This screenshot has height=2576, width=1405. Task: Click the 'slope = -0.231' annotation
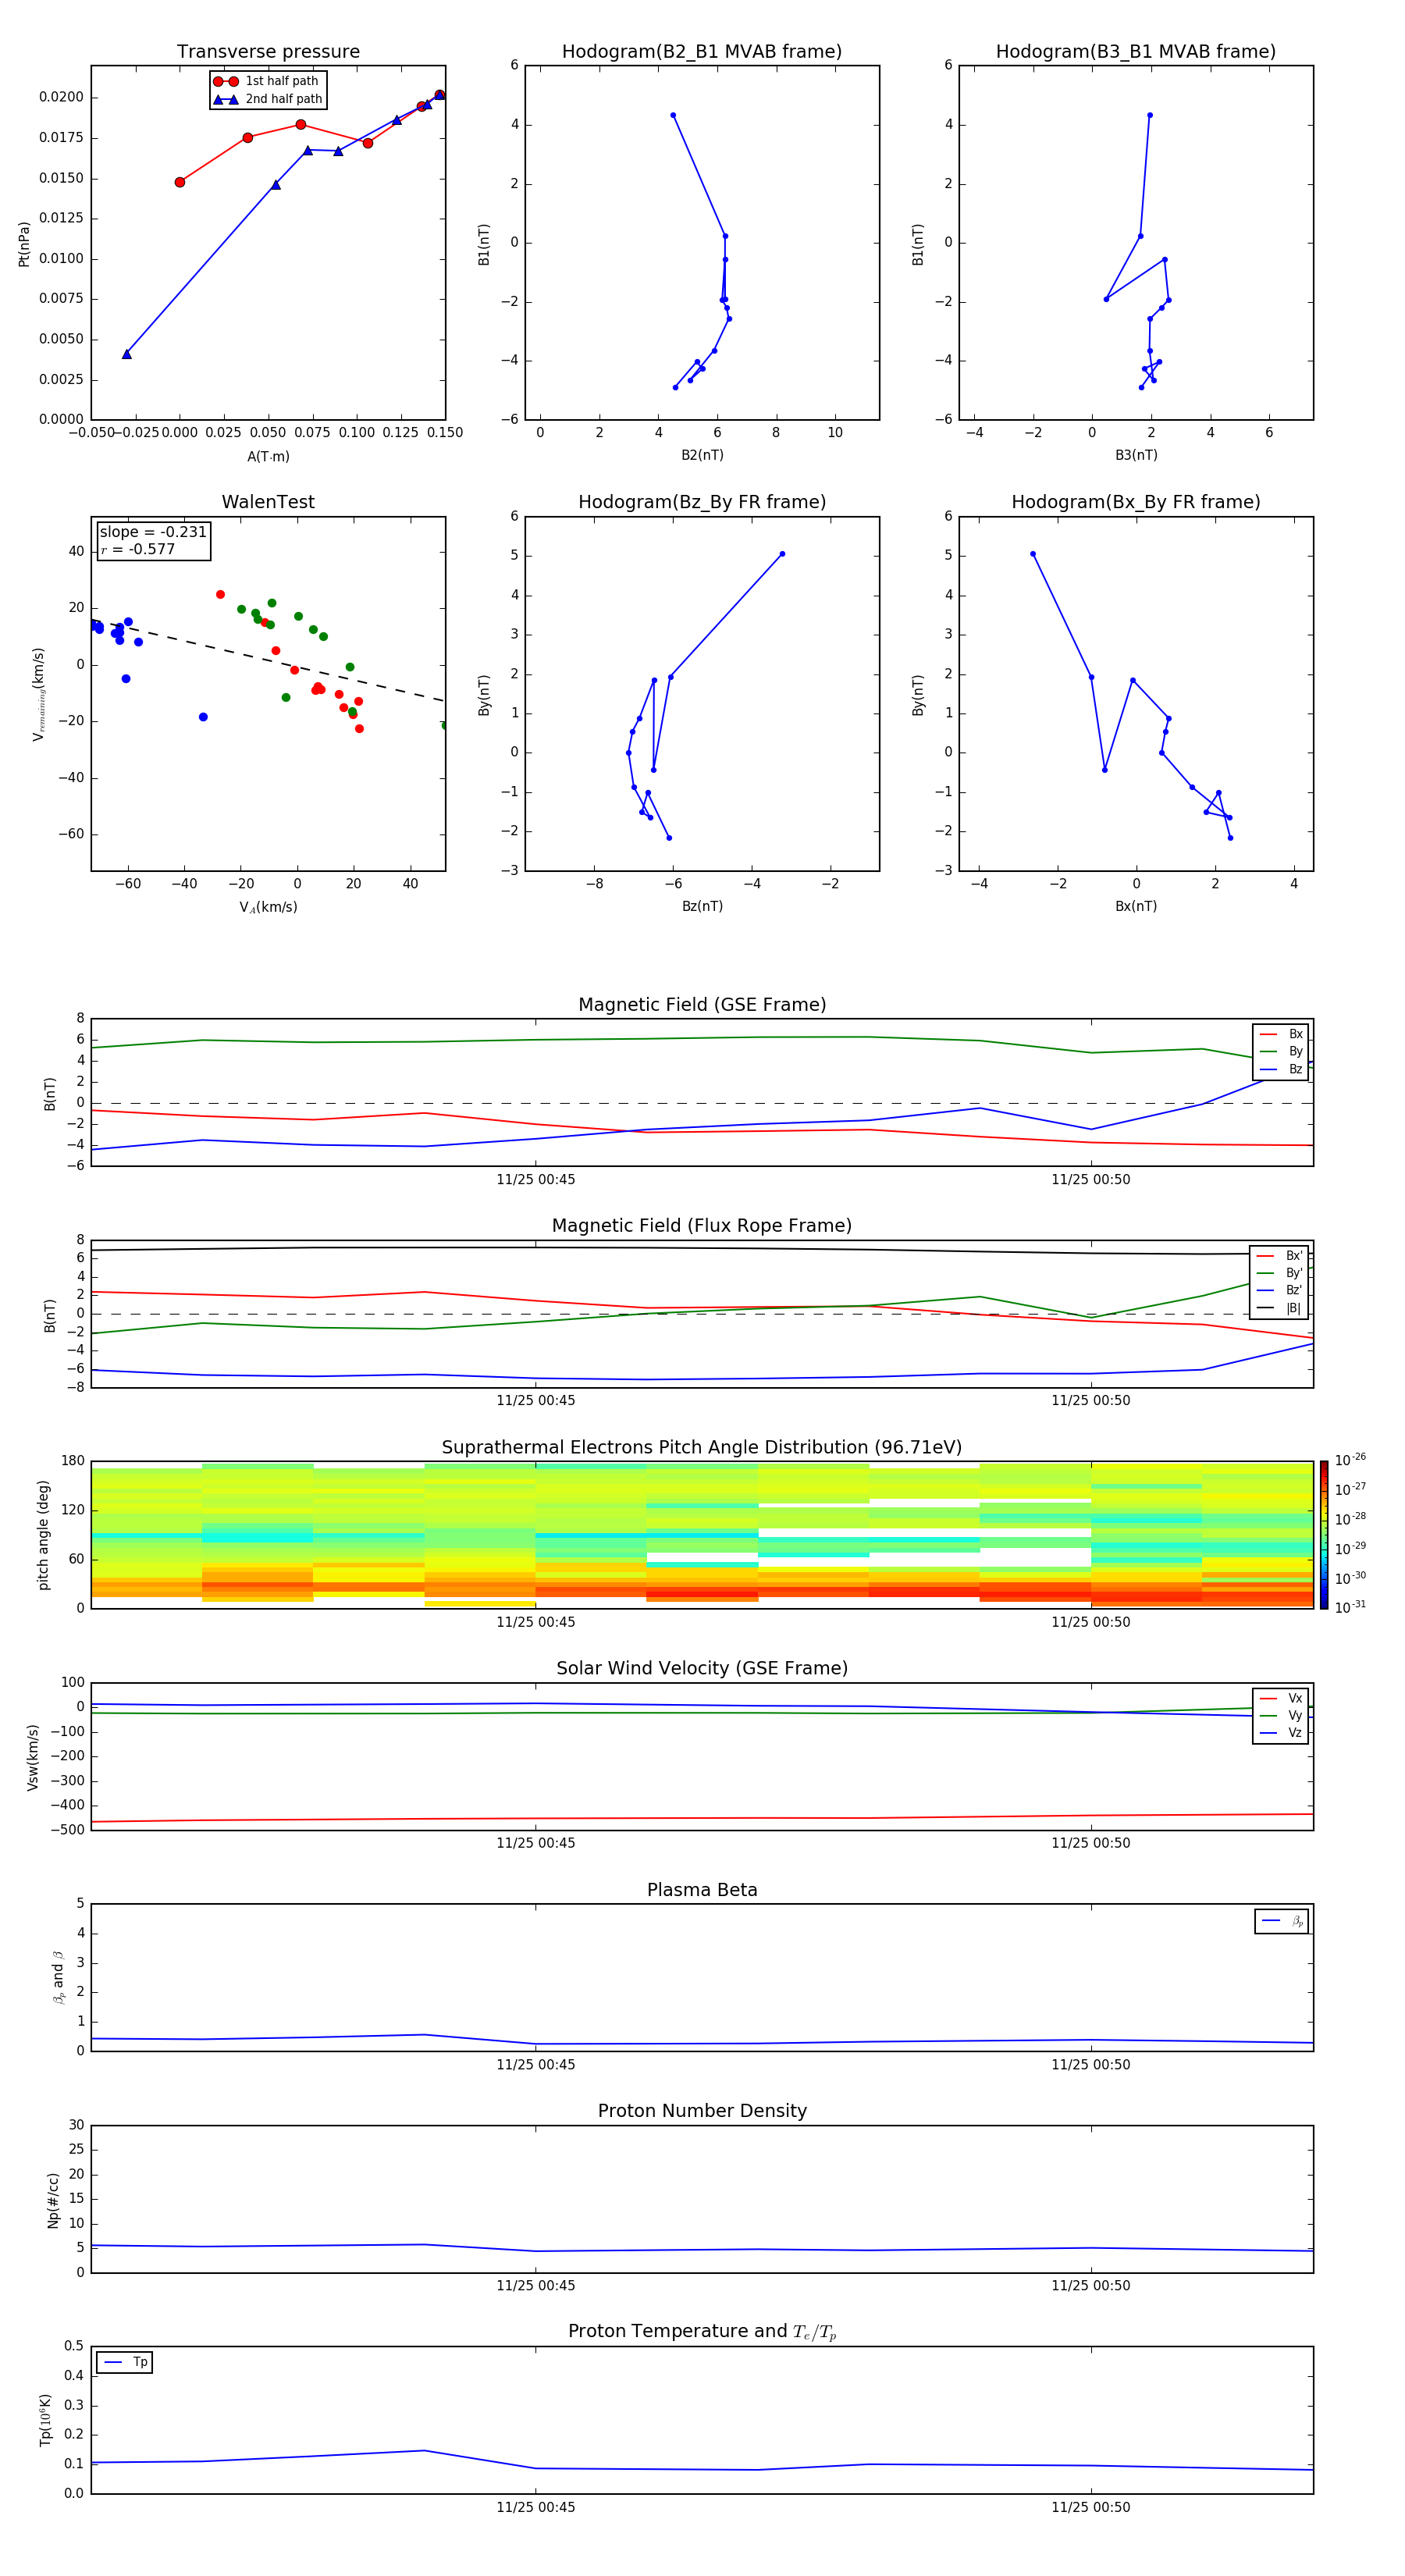coord(153,532)
